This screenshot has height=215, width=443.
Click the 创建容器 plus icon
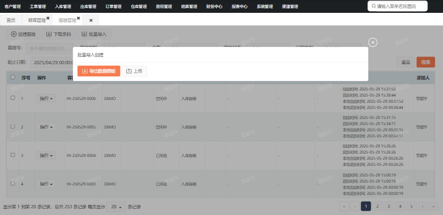point(13,34)
